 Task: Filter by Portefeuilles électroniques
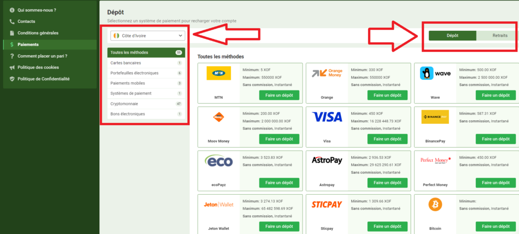click(146, 73)
